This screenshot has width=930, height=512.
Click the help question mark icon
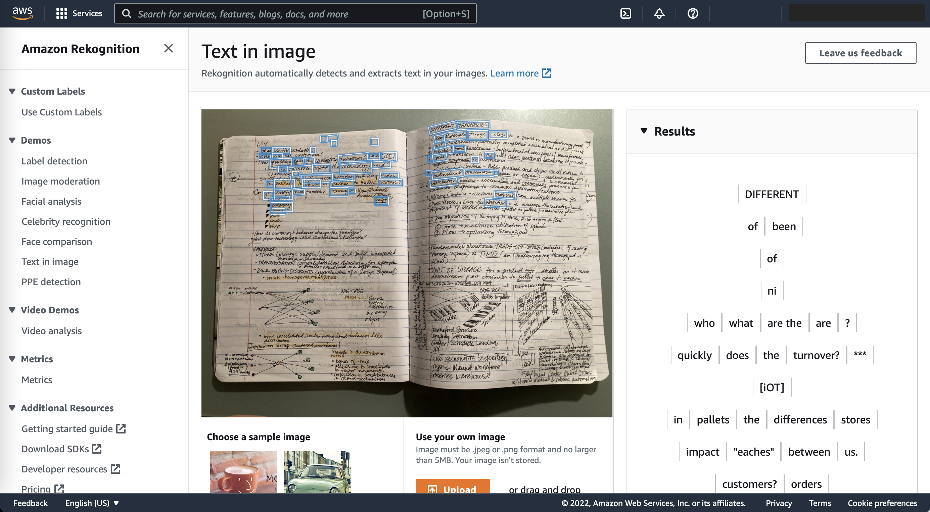[693, 13]
